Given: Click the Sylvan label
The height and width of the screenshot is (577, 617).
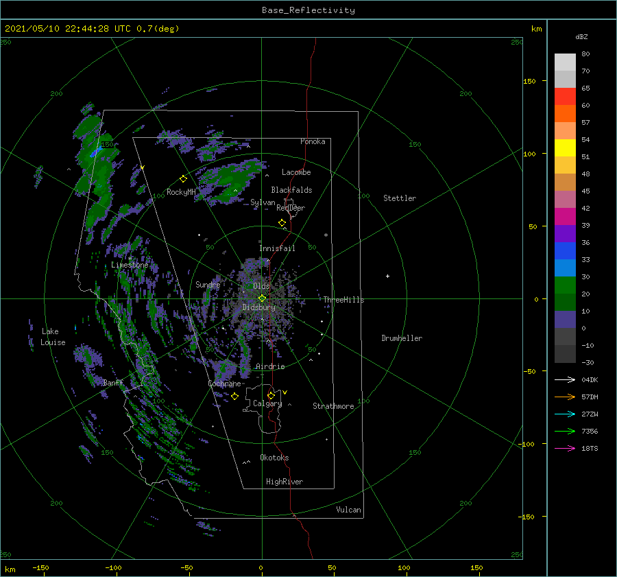Looking at the screenshot, I should tap(263, 202).
